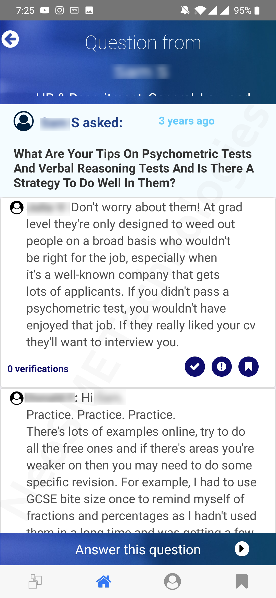Bookmark the first answer
The width and height of the screenshot is (276, 598).
248,366
